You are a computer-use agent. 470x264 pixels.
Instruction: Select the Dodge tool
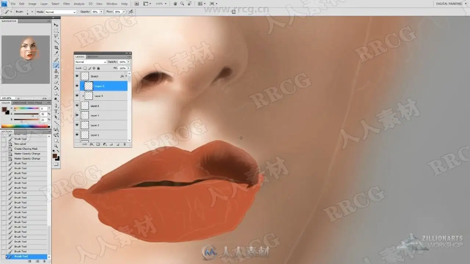pyautogui.click(x=56, y=99)
